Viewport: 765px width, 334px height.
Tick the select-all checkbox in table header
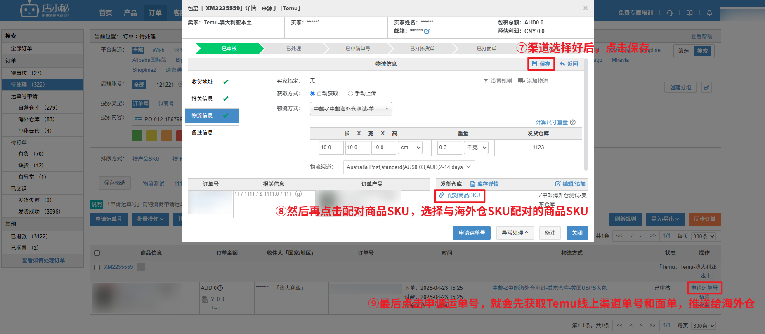[x=97, y=253]
